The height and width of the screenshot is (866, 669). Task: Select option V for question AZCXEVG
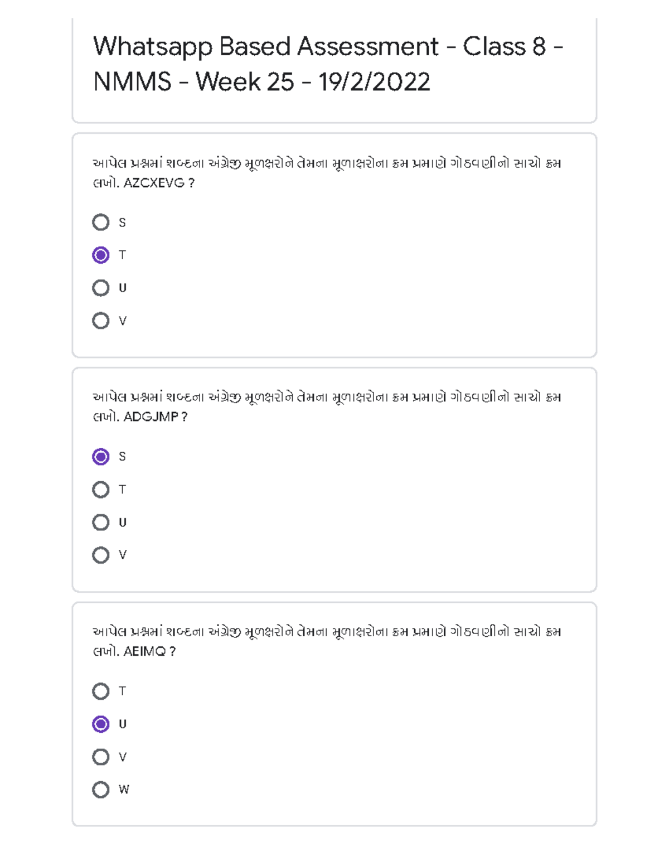click(101, 321)
